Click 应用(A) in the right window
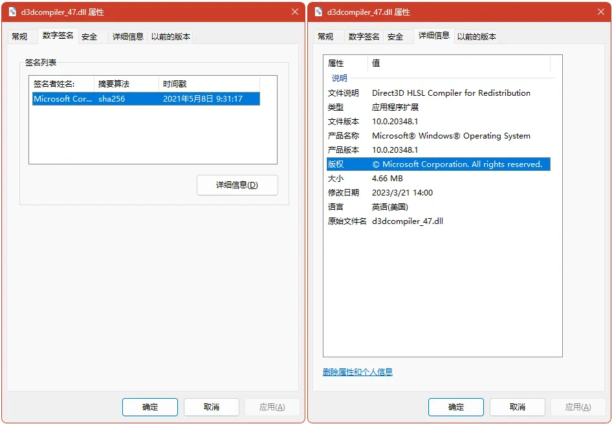 tap(578, 407)
